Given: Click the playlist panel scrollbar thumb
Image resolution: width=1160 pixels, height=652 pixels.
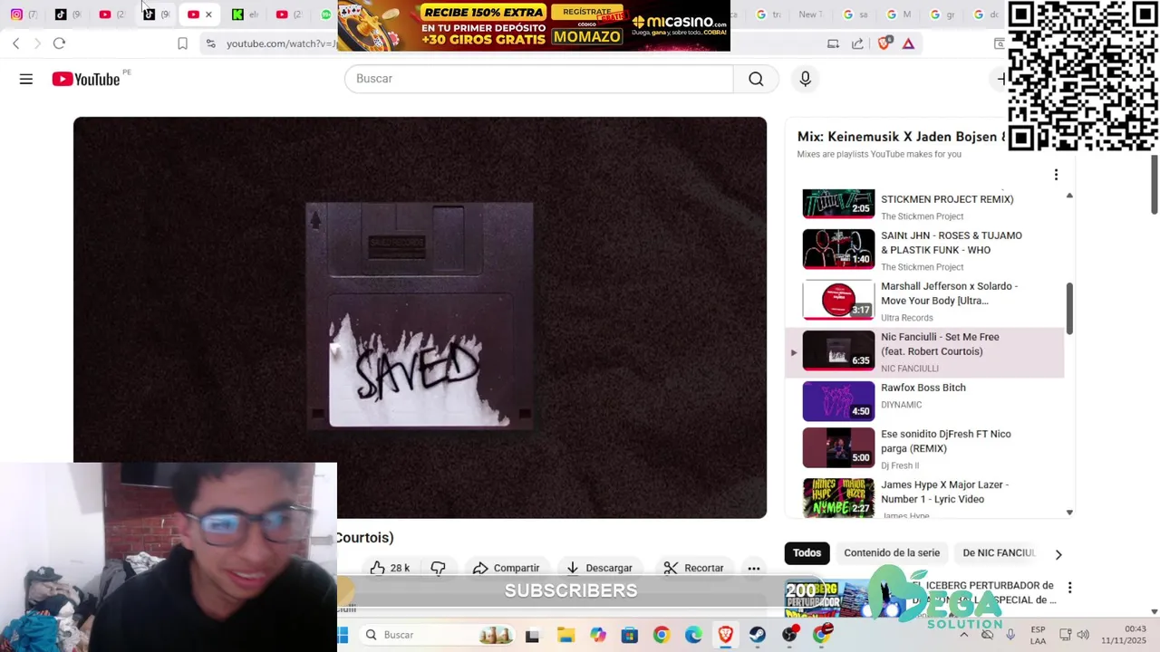Looking at the screenshot, I should click(1069, 308).
